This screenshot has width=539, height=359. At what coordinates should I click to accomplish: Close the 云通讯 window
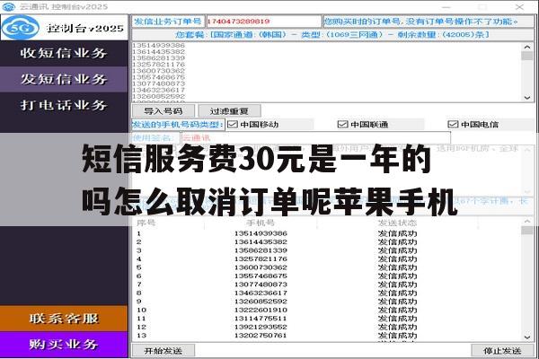point(519,7)
